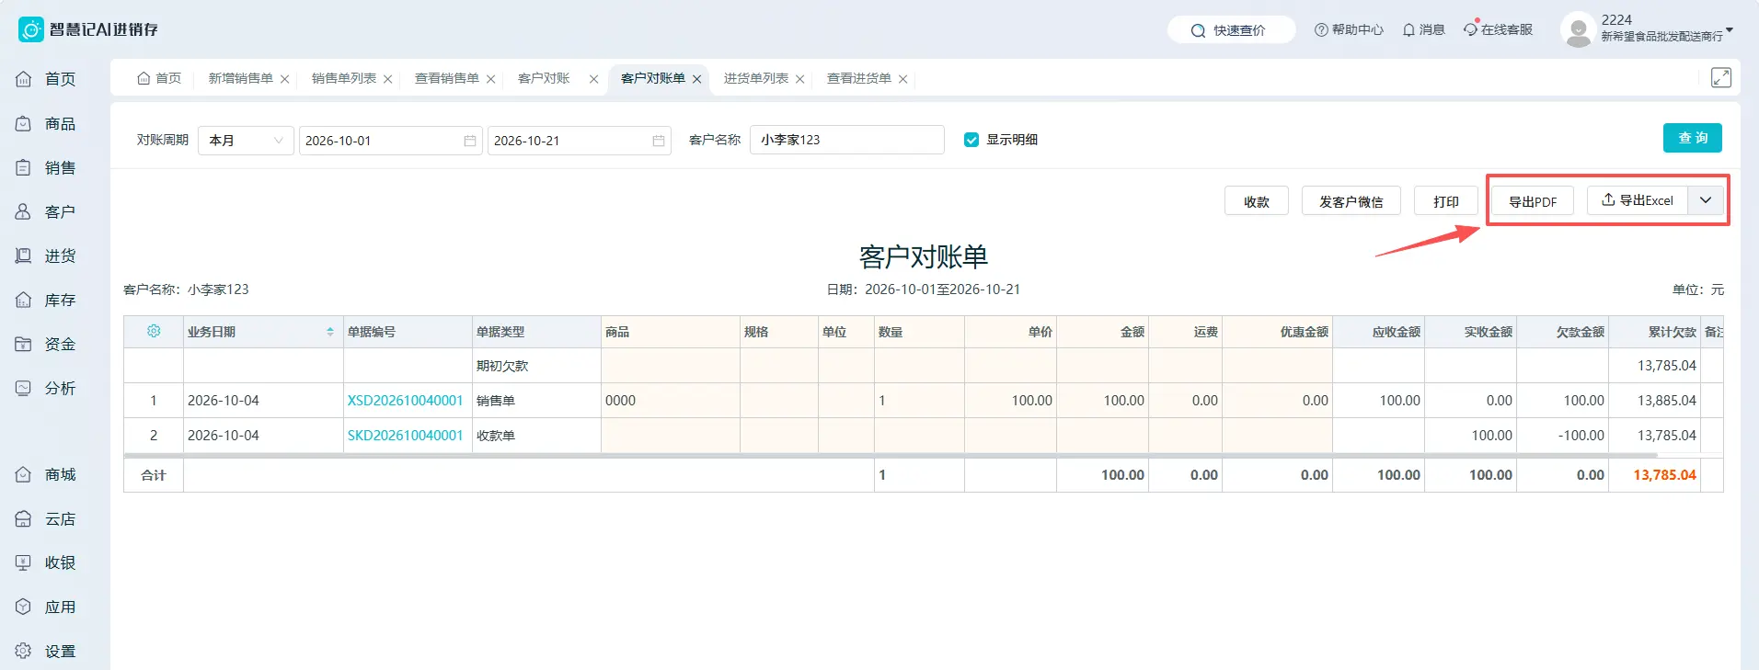Open the 云店 sidebar section

[x=46, y=518]
